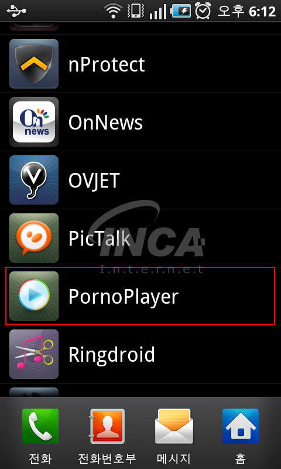This screenshot has width=281, height=469.
Task: Tap the alarm clock status icon
Action: click(203, 11)
